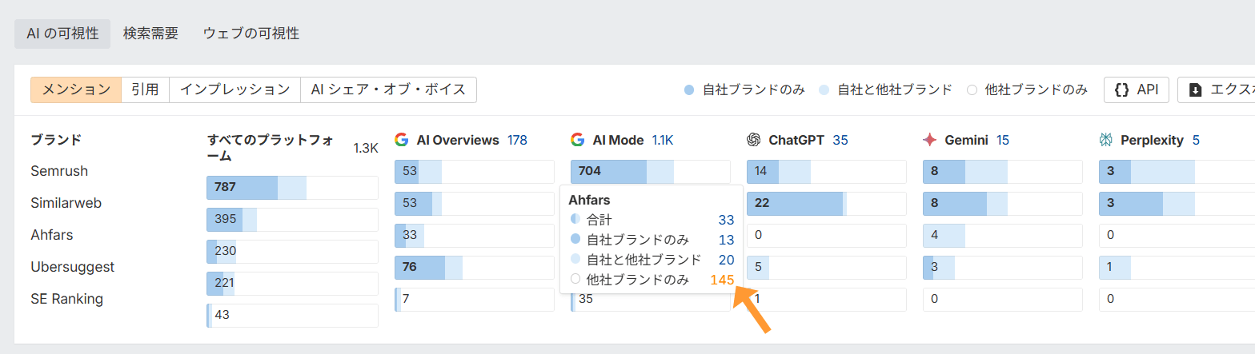
Task: Open the AI の可視性 tab
Action: (62, 34)
